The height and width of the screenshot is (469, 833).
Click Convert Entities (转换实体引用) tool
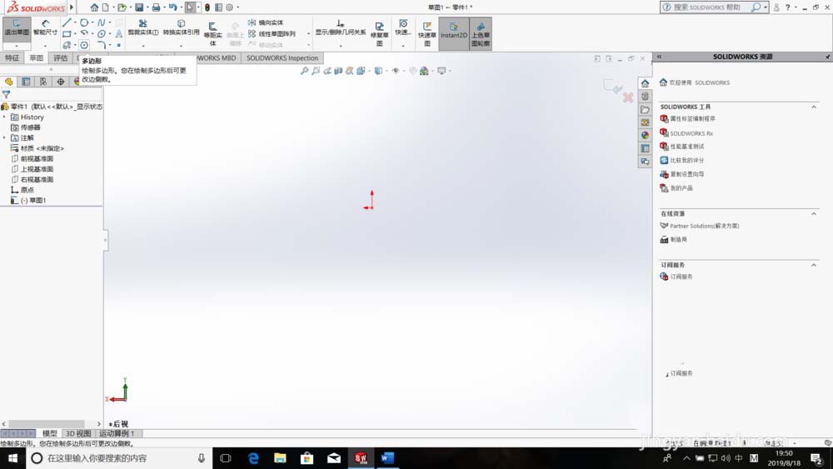181,28
